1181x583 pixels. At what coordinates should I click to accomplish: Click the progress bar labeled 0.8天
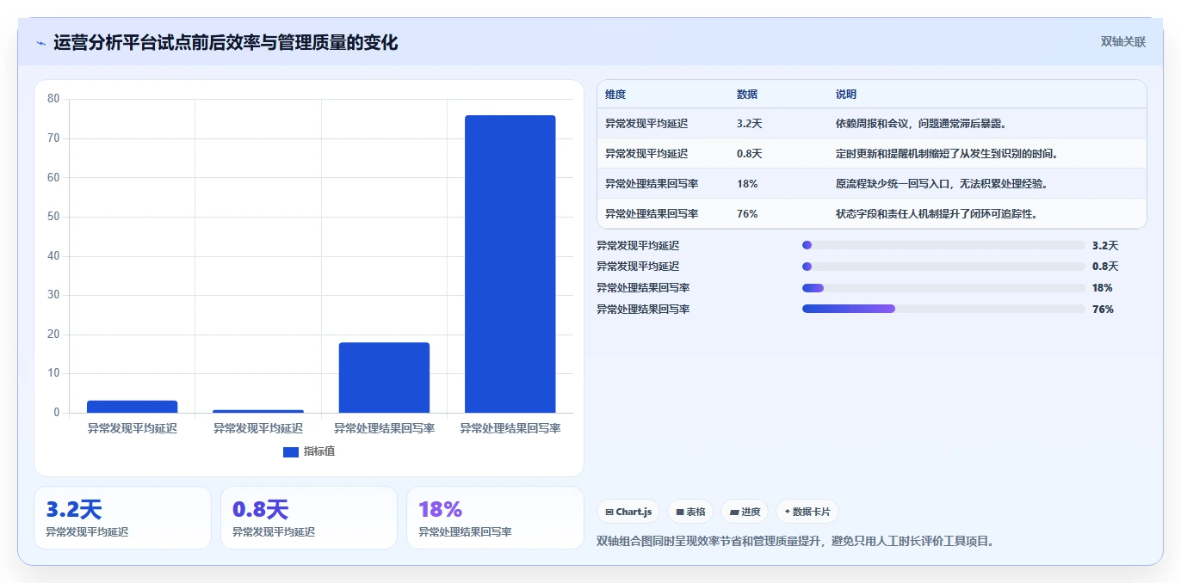click(943, 267)
